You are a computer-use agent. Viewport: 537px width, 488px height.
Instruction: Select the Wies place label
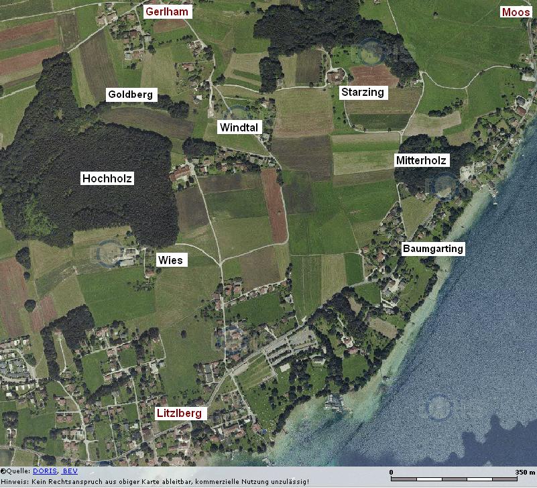coord(170,260)
